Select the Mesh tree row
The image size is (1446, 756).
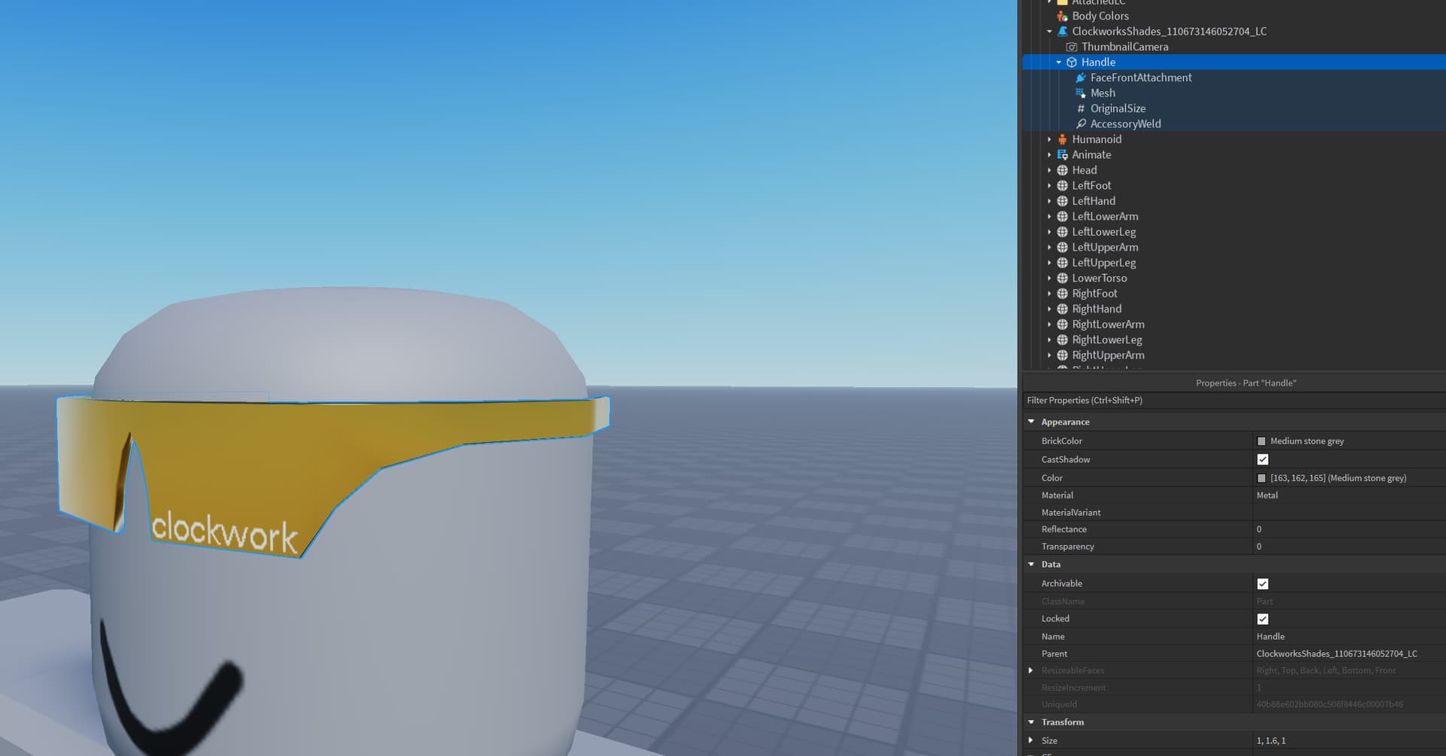1234,93
